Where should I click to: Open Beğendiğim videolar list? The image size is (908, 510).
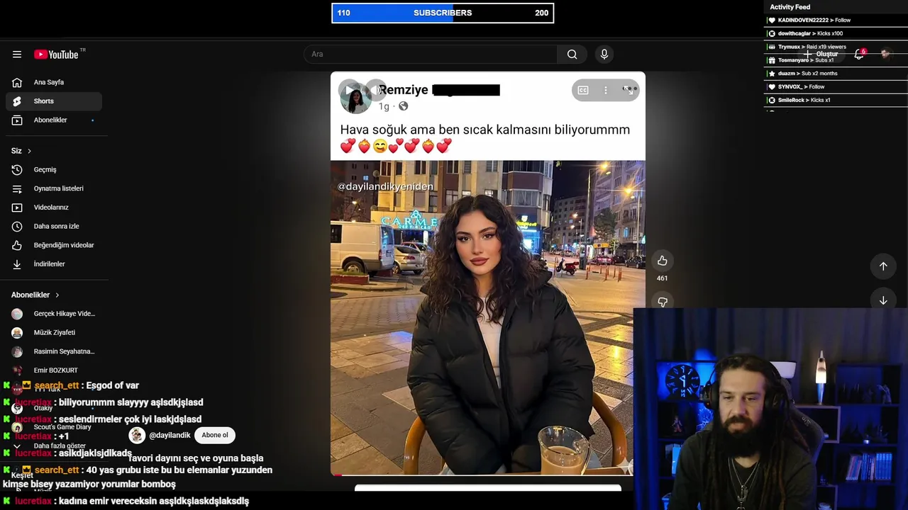54,245
